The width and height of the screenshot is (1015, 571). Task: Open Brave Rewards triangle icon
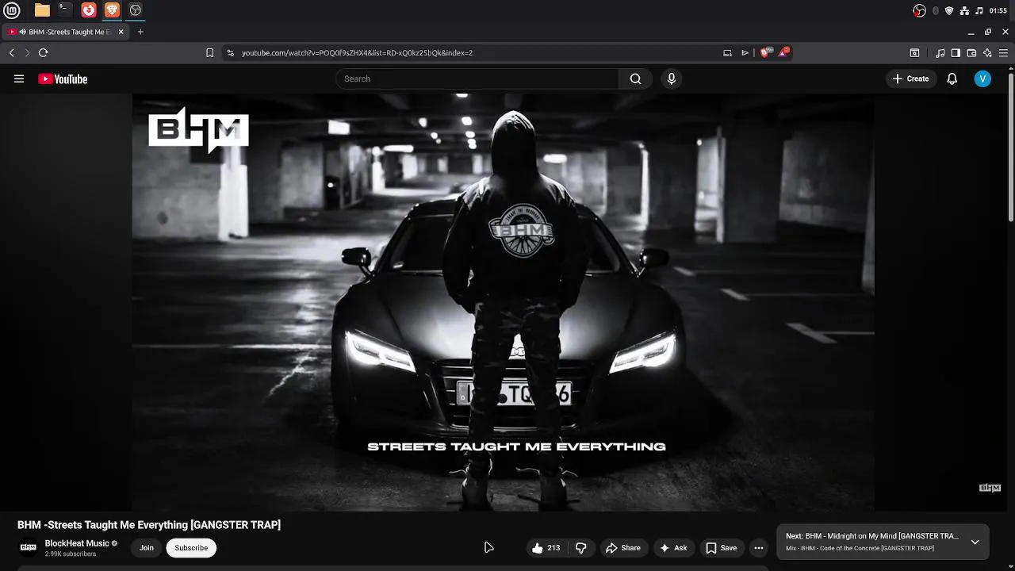click(x=783, y=52)
